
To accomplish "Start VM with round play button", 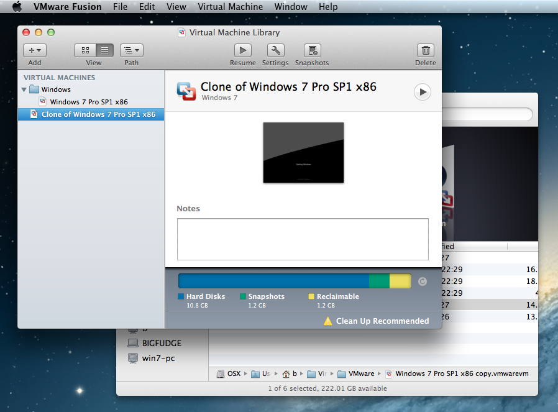I will 422,92.
